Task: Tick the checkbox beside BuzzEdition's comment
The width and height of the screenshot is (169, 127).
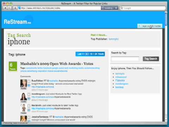Action: coord(29,81)
